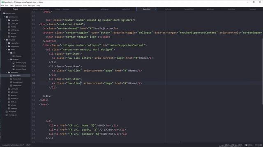Click the folder icon of moj_app
Screen dimensions: 263x147
[7, 40]
